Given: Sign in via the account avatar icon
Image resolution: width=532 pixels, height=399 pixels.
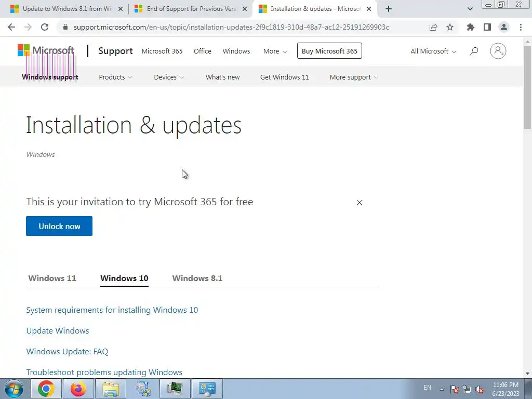Looking at the screenshot, I should pyautogui.click(x=498, y=51).
